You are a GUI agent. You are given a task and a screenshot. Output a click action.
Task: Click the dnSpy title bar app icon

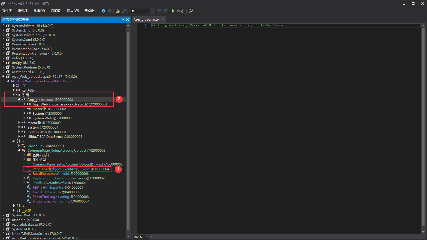click(3, 4)
